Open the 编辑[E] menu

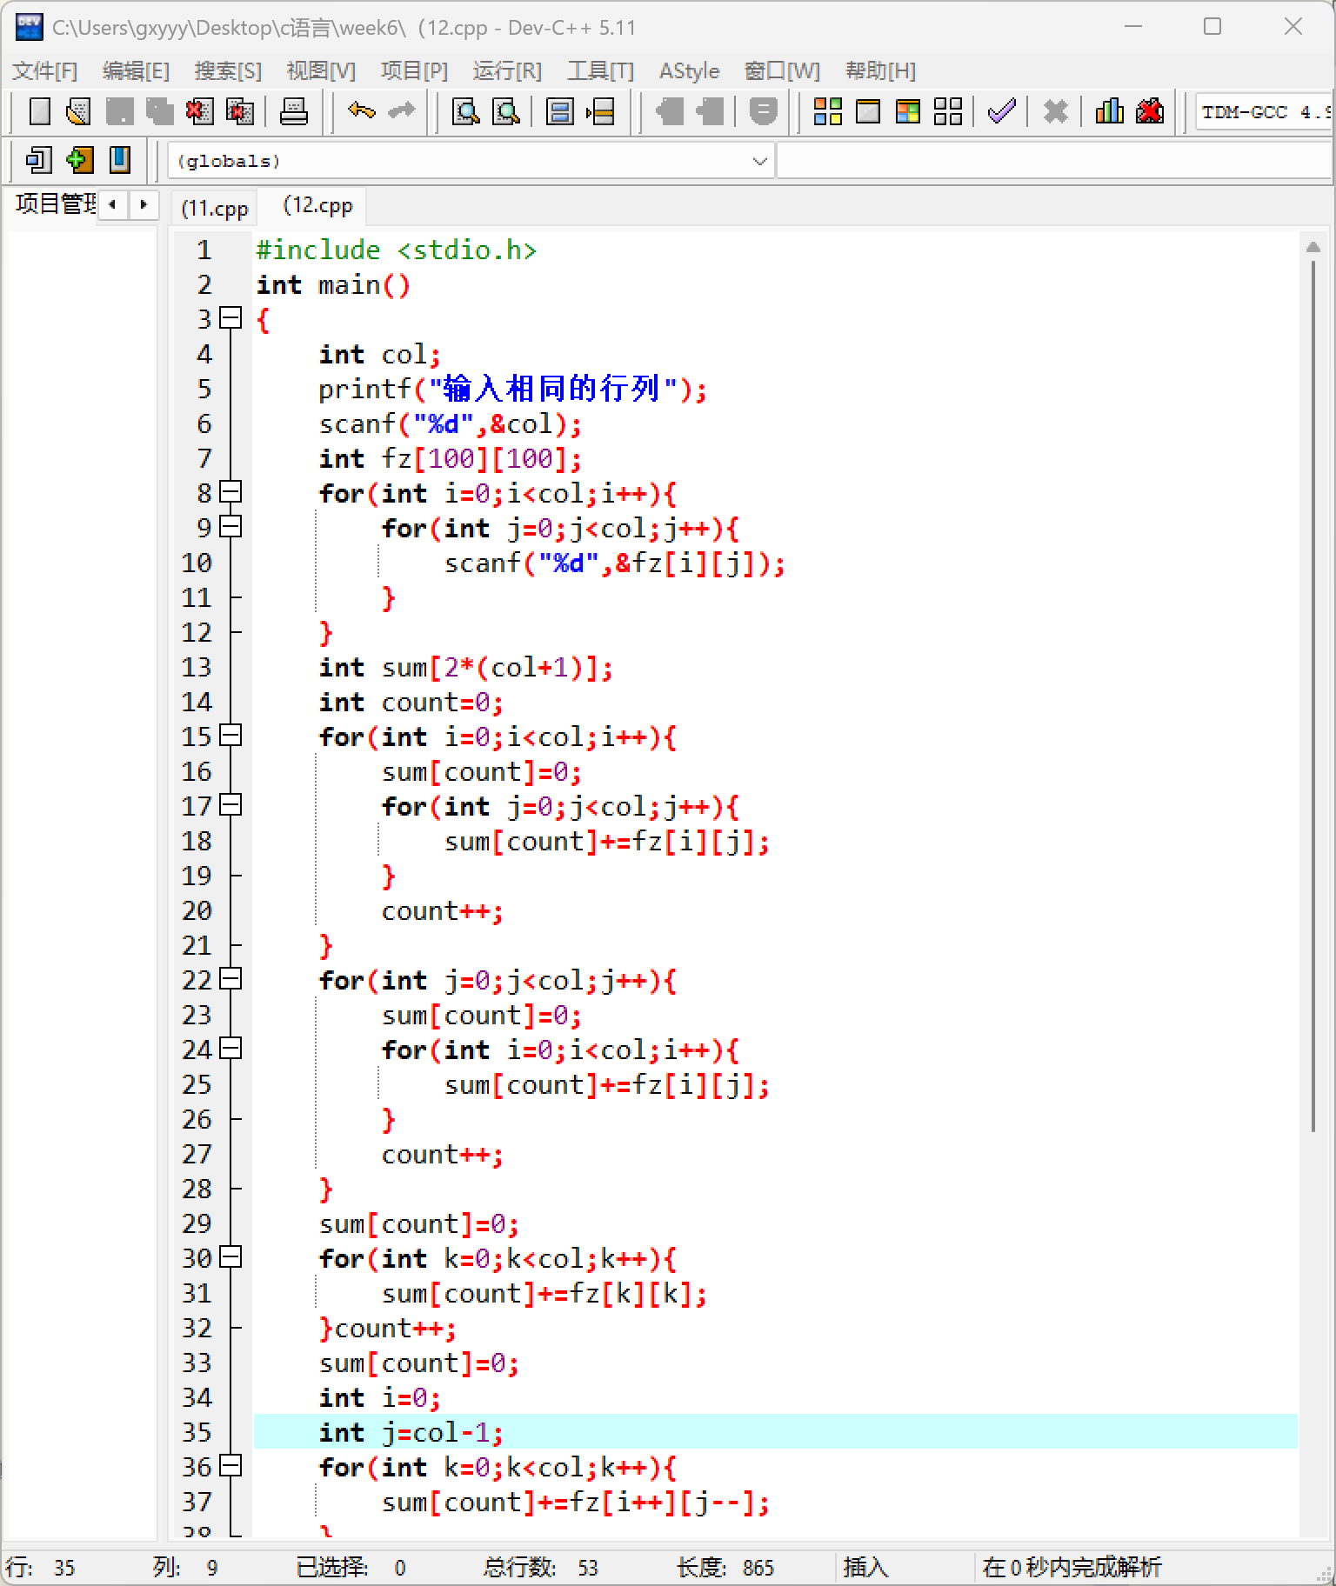point(136,70)
